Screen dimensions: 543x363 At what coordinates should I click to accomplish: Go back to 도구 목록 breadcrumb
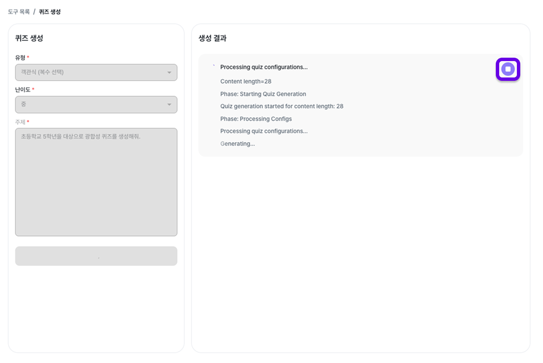click(19, 12)
